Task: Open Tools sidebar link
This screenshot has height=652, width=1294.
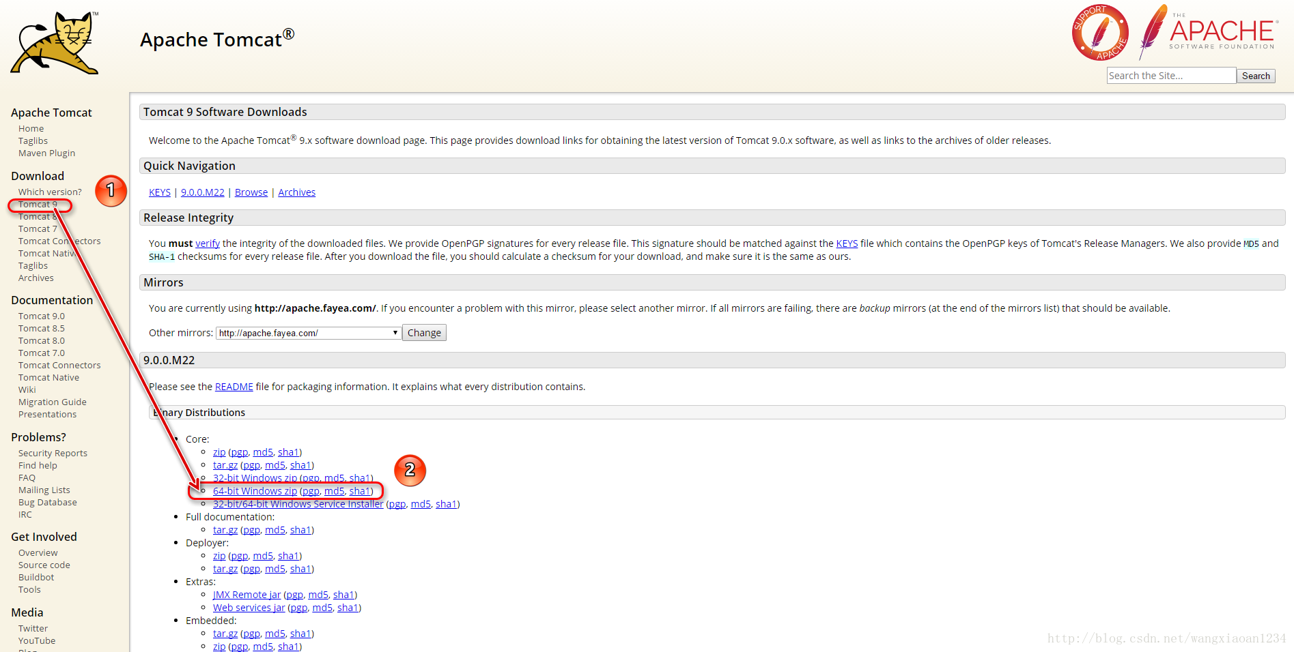Action: (x=29, y=589)
